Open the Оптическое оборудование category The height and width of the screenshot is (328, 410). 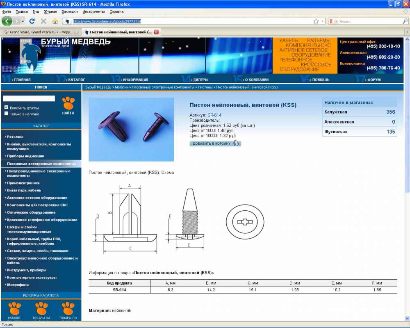coord(31,212)
